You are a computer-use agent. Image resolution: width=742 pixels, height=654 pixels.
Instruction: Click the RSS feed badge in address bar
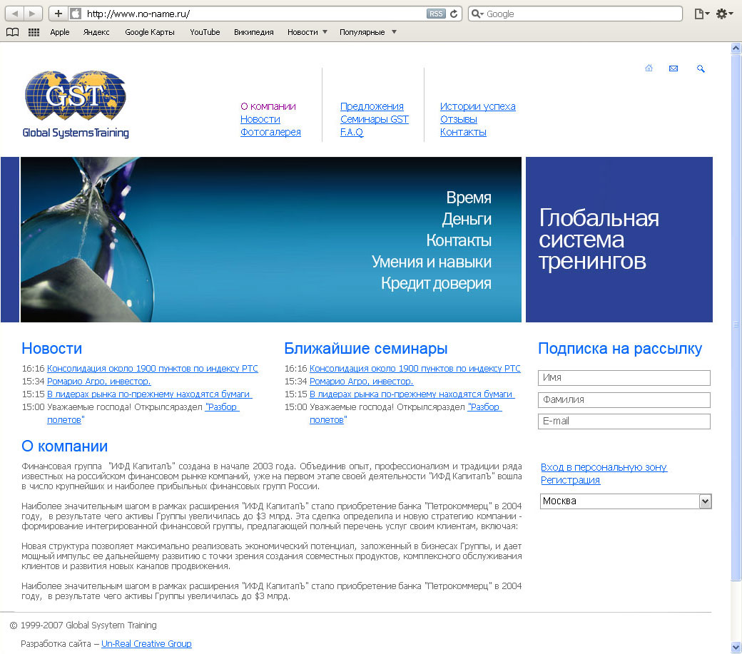[435, 14]
